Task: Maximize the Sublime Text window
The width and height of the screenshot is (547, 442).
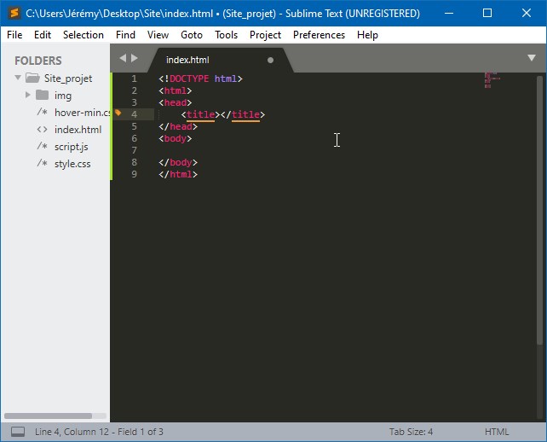Action: coord(487,14)
